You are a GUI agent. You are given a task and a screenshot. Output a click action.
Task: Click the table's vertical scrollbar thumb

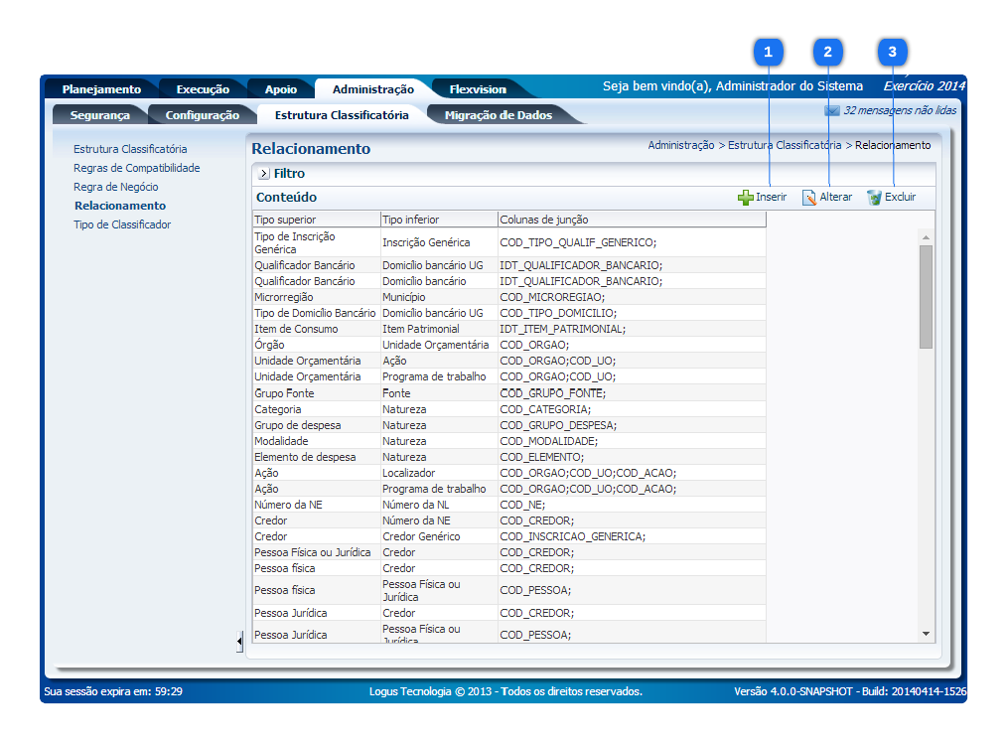point(926,296)
